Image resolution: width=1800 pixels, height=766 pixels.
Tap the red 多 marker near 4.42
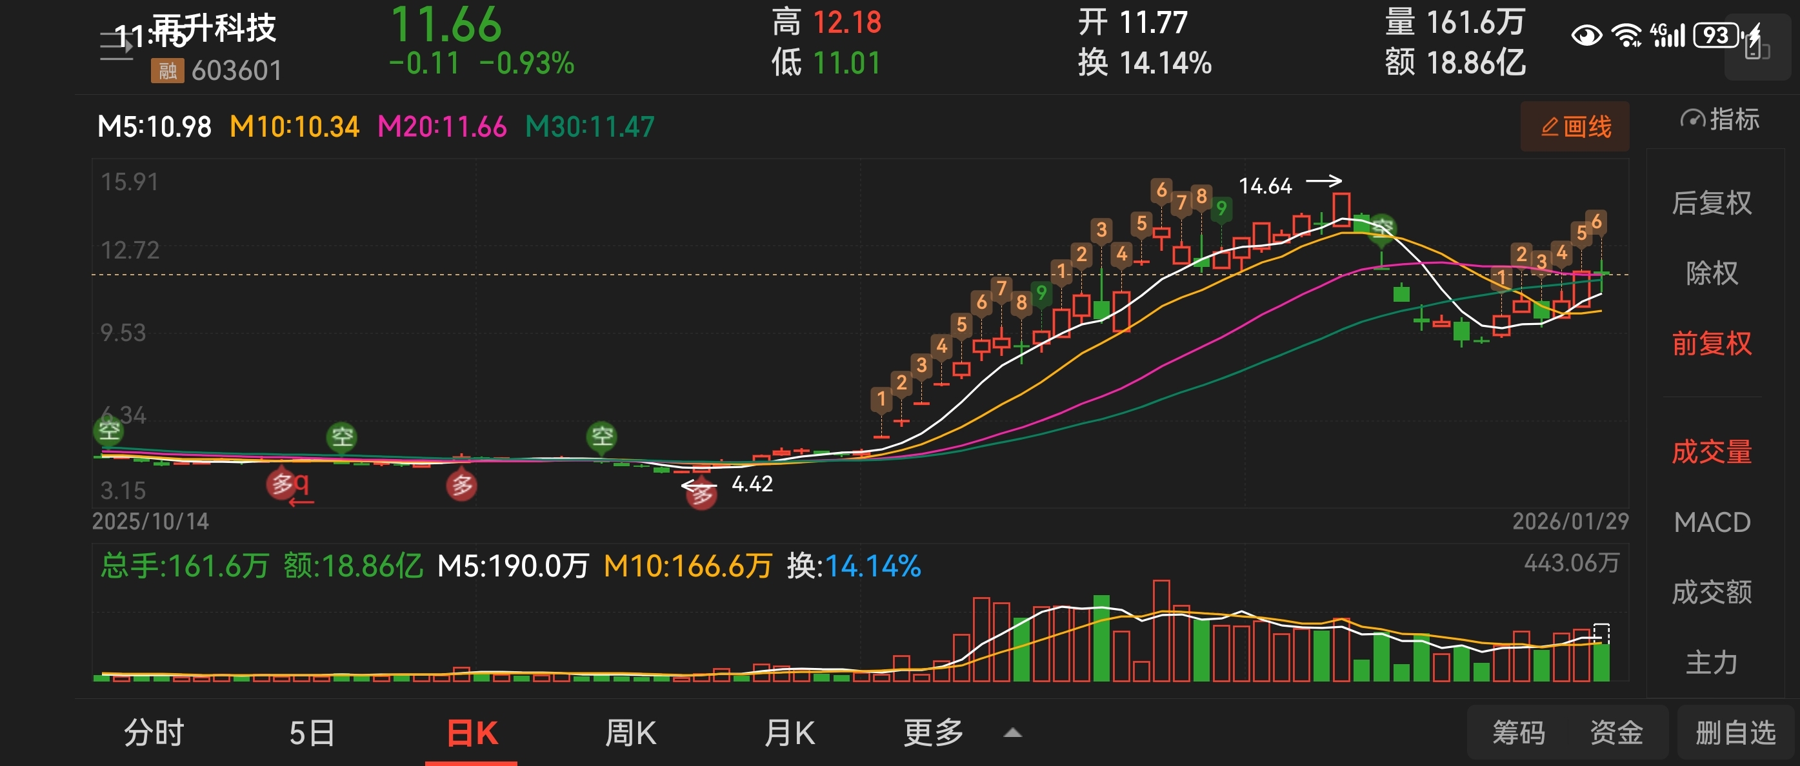(x=701, y=495)
